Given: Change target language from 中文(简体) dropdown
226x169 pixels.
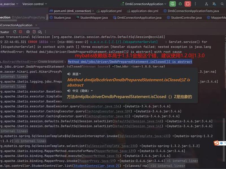Looking at the screenshot, I should point(82,91).
